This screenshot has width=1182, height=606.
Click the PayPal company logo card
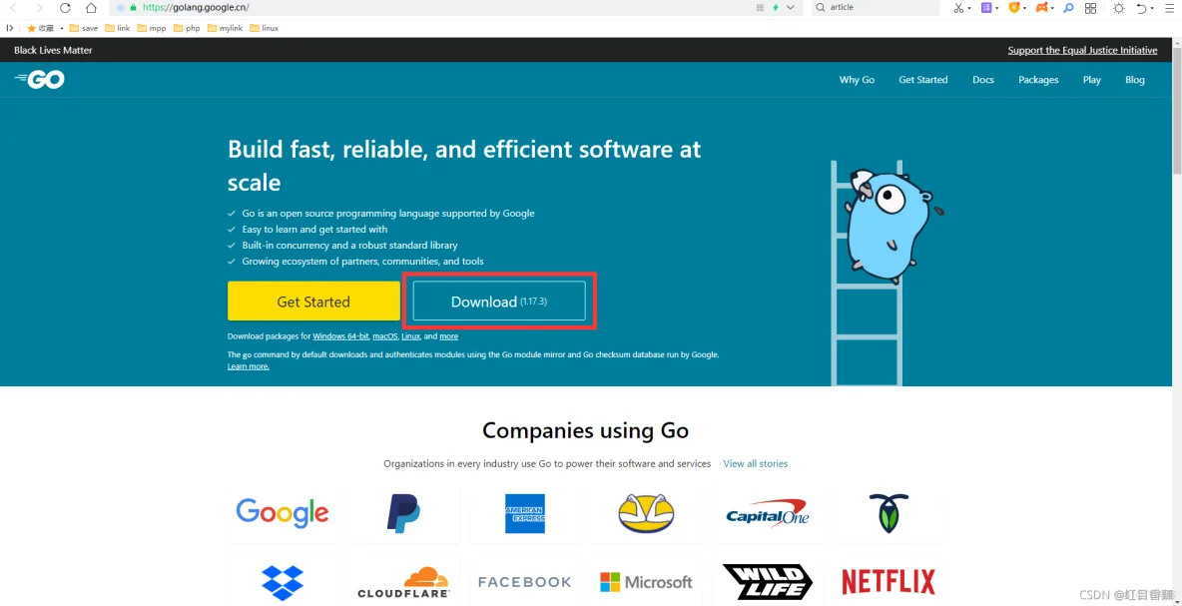point(404,514)
